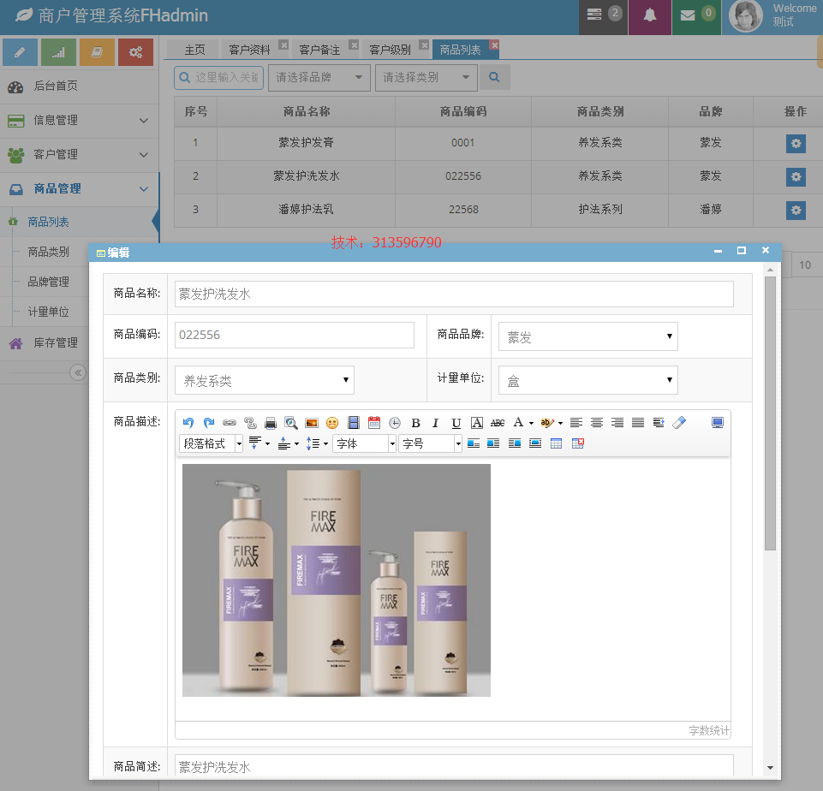Justify text in editor
Screen dimensions: 823x791
pyautogui.click(x=638, y=423)
